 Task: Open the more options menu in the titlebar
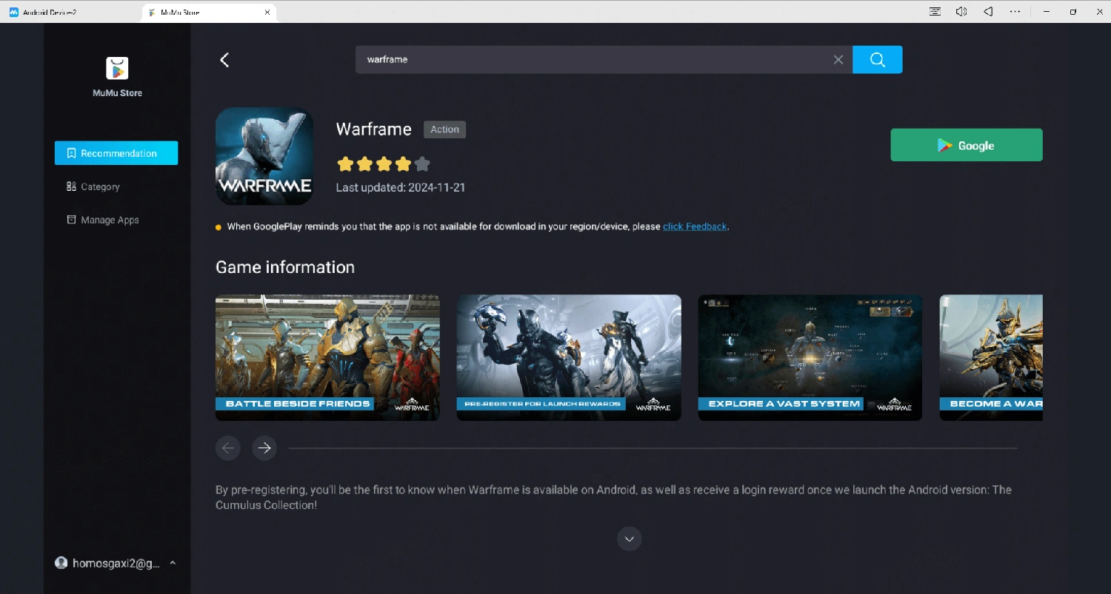[1015, 11]
